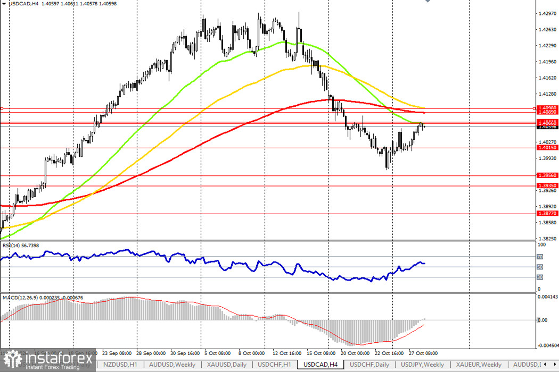Select the 1.38770 red price level label
Image resolution: width=559 pixels, height=372 pixels.
547,214
